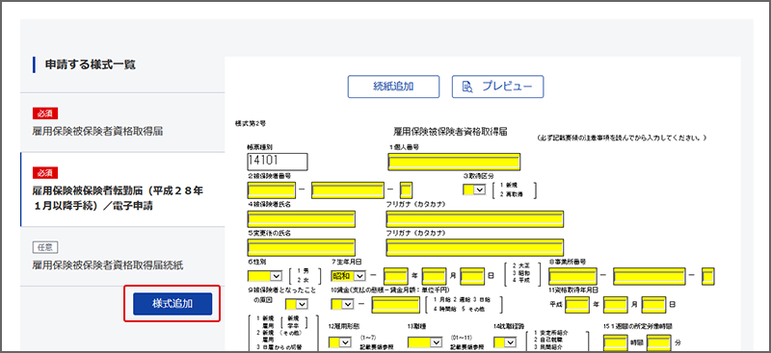Expand the 性別 dropdown
Viewport: 771px width, 353px height.
(x=264, y=276)
